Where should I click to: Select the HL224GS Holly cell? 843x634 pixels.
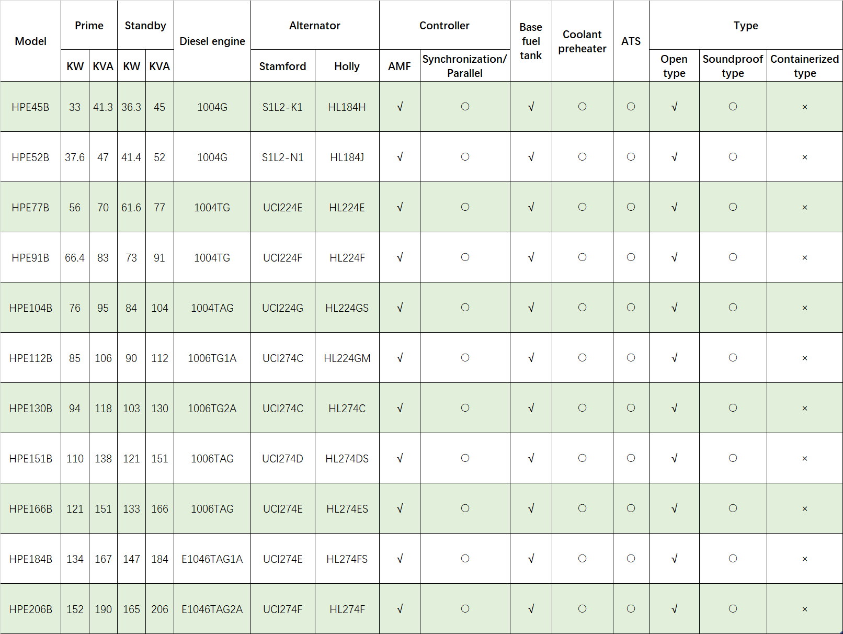tap(347, 308)
